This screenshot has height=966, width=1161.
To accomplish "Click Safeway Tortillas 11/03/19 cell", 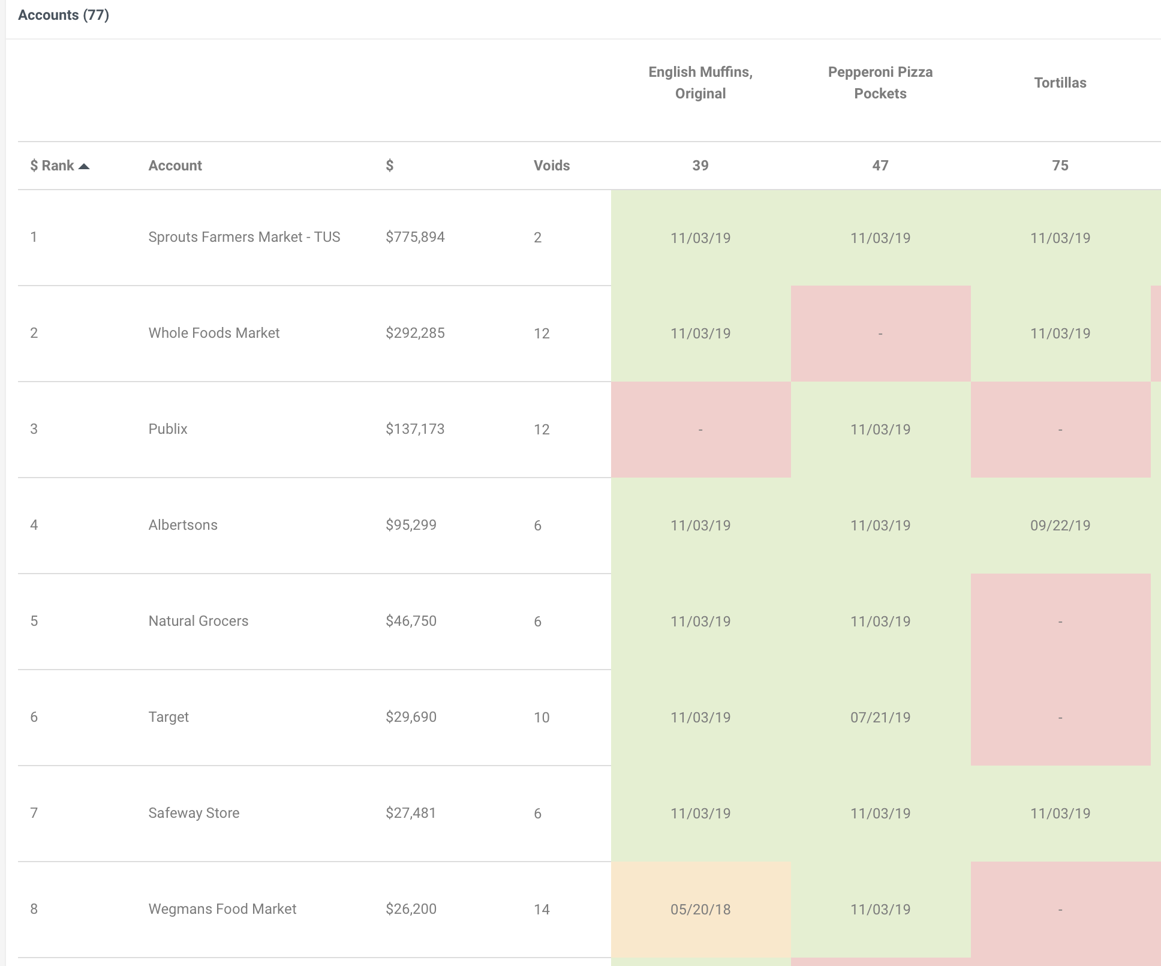I will coord(1060,814).
